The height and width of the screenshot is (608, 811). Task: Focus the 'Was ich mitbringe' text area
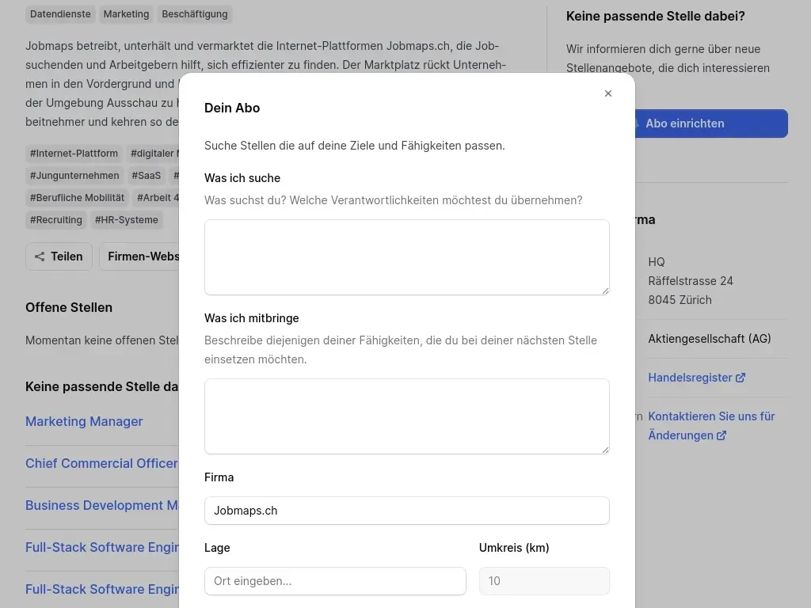[406, 416]
